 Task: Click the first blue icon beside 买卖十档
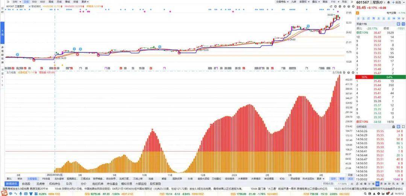[x=398, y=24]
